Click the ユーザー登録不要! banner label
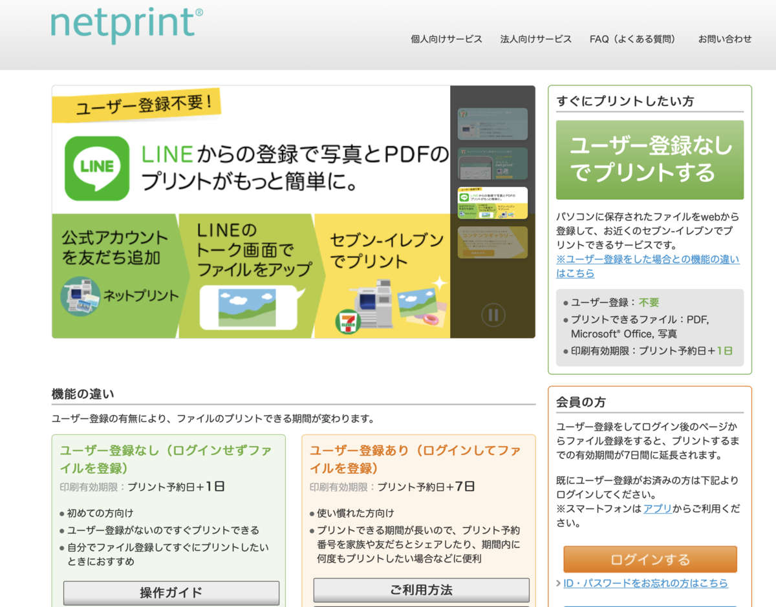The width and height of the screenshot is (776, 607). click(x=136, y=105)
